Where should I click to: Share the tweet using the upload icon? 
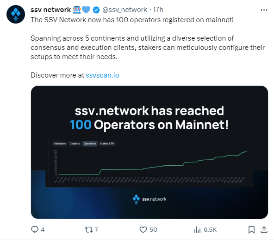[x=264, y=229]
